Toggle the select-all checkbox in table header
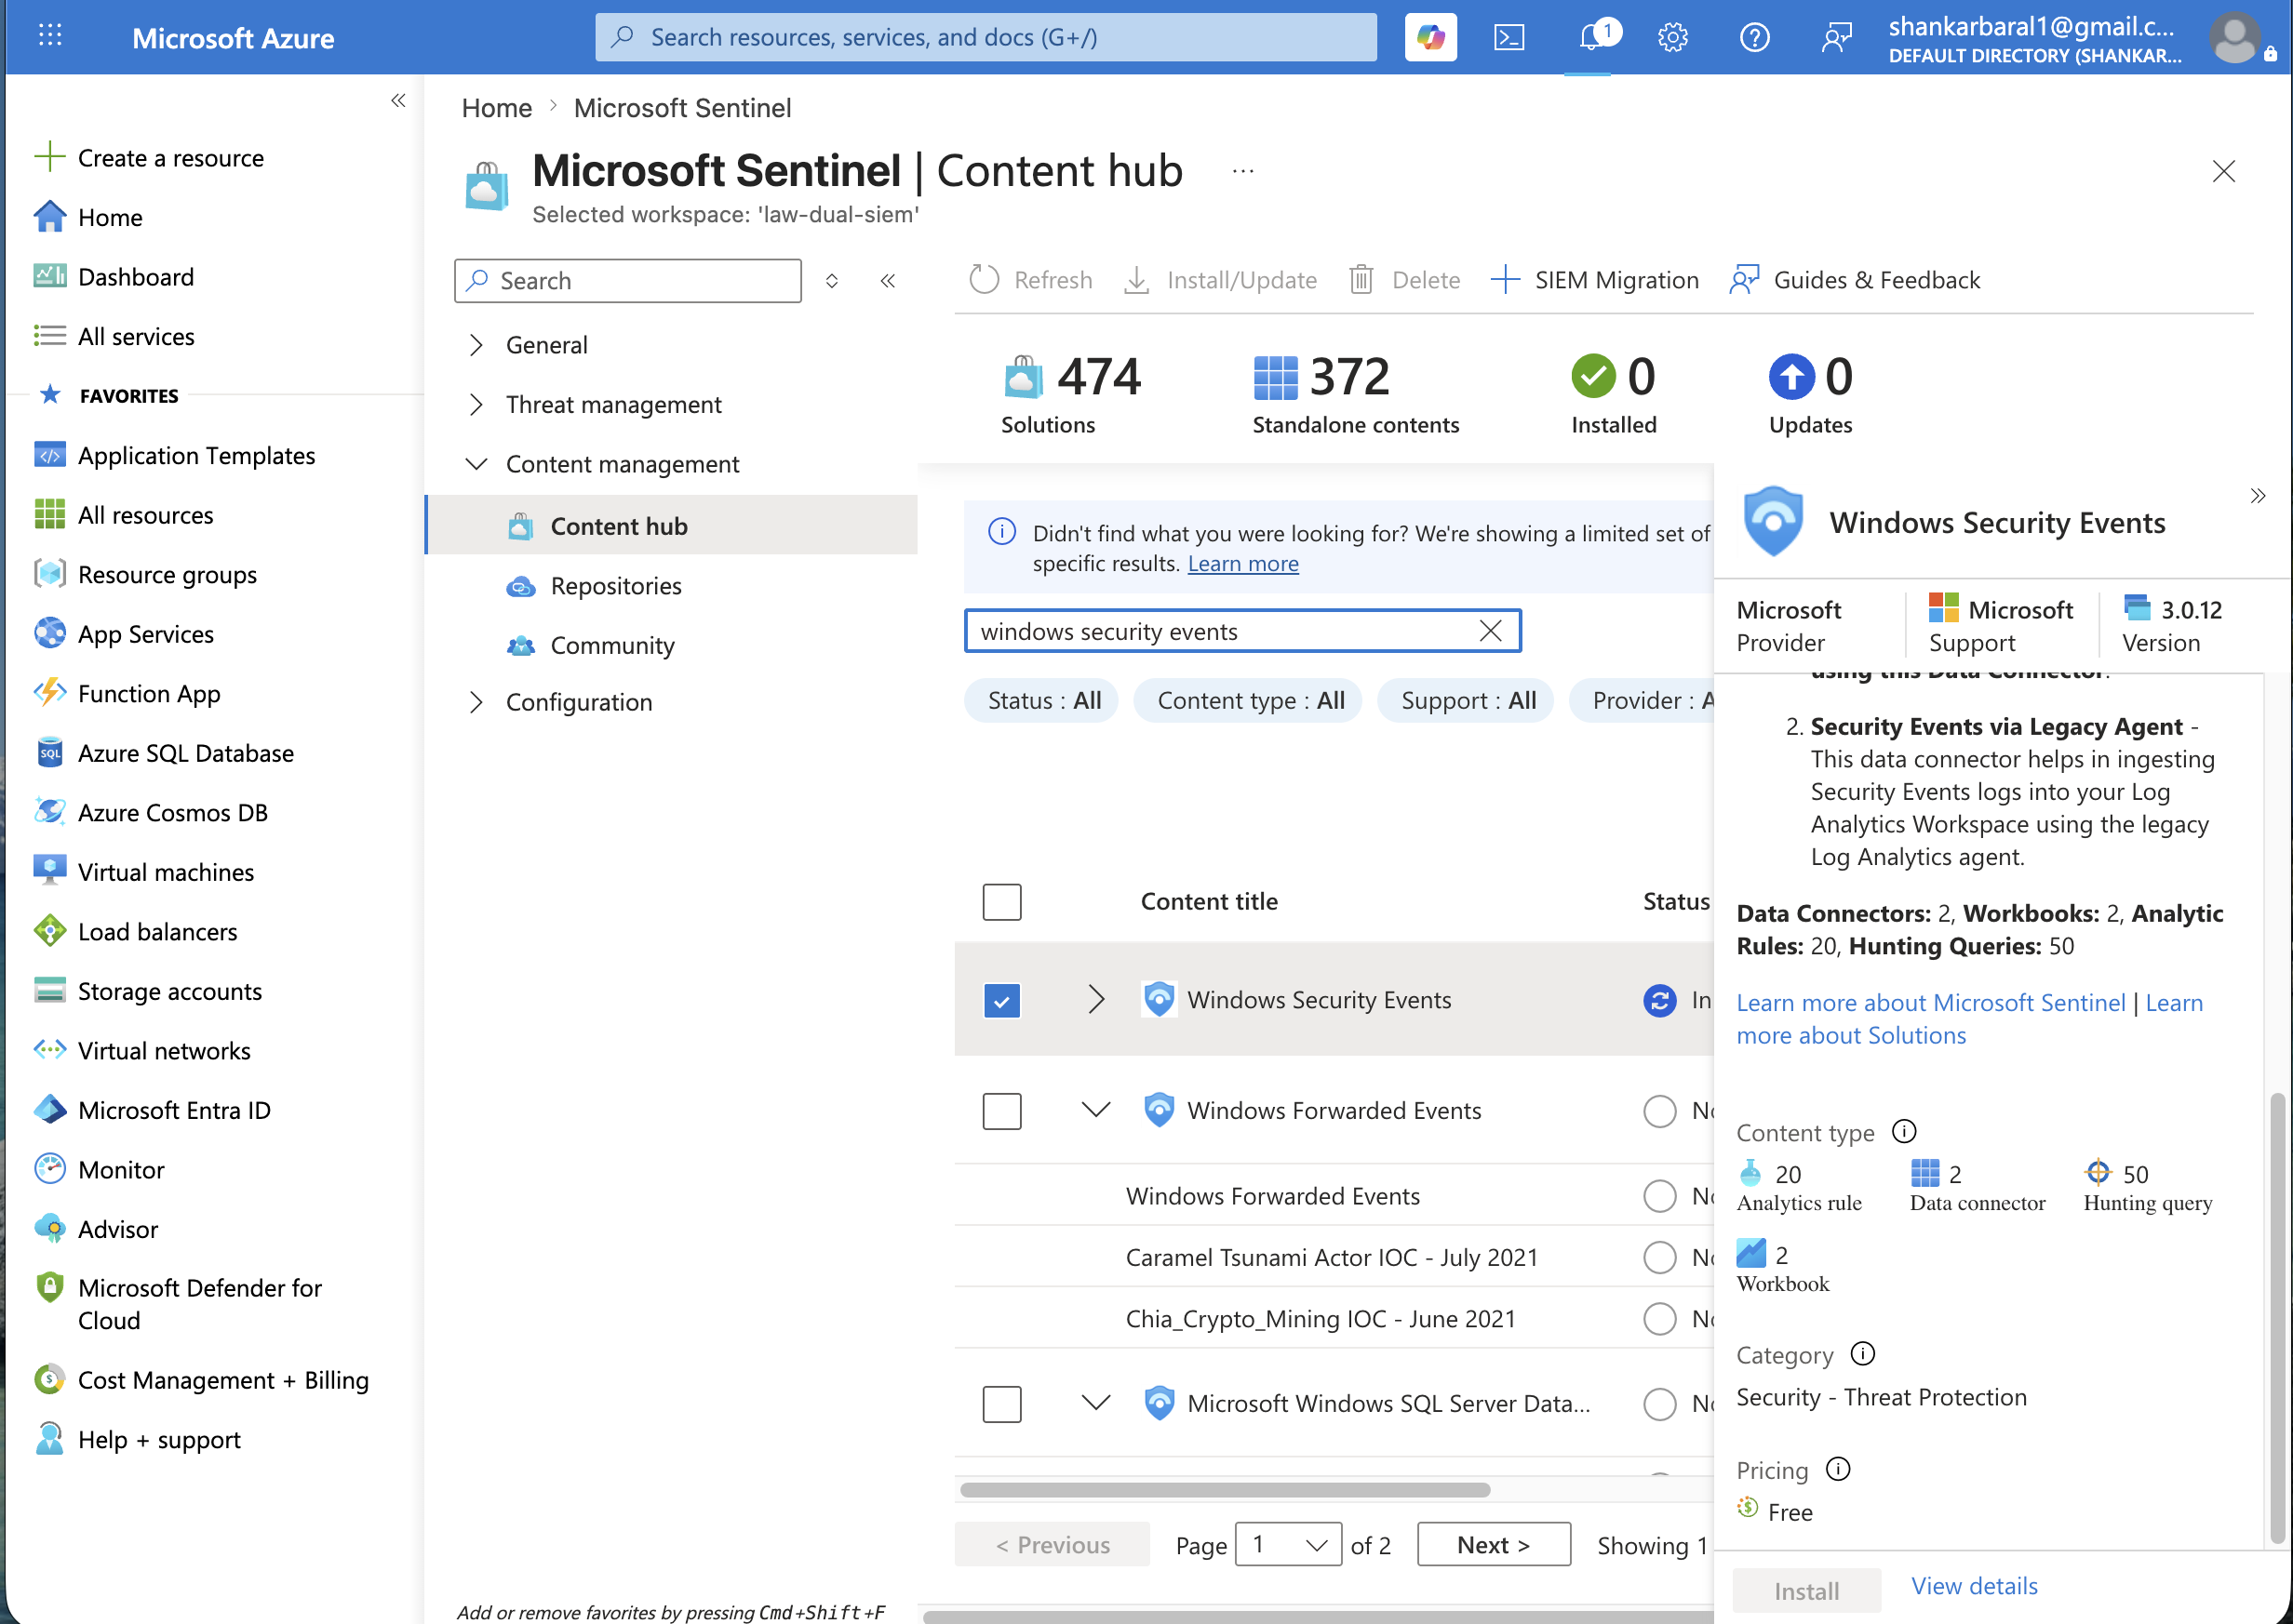Viewport: 2293px width, 1624px height. click(1001, 902)
